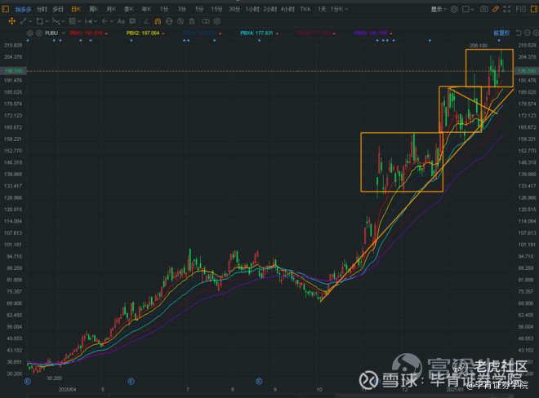Image resolution: width=539 pixels, height=398 pixels.
Task: Toggle hide drawings icon
Action: (180, 22)
